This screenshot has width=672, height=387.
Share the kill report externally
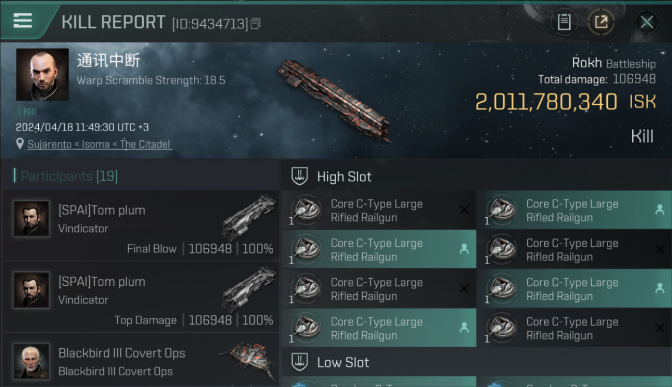tap(601, 22)
